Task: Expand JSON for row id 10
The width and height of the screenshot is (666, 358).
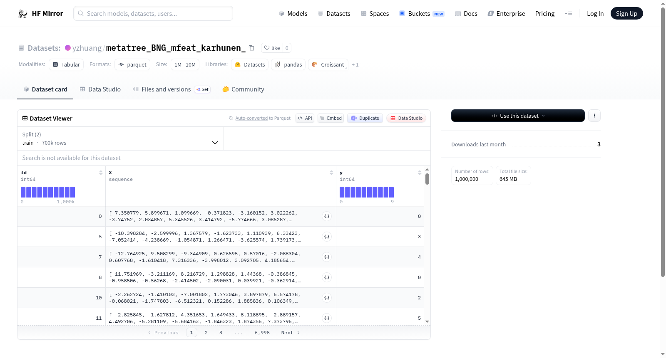Action: (x=327, y=298)
